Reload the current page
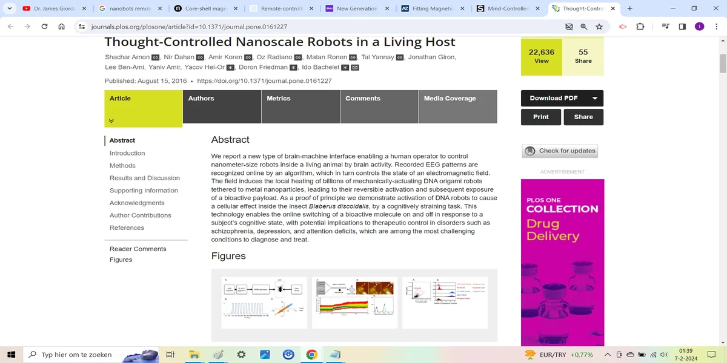 coord(44,27)
